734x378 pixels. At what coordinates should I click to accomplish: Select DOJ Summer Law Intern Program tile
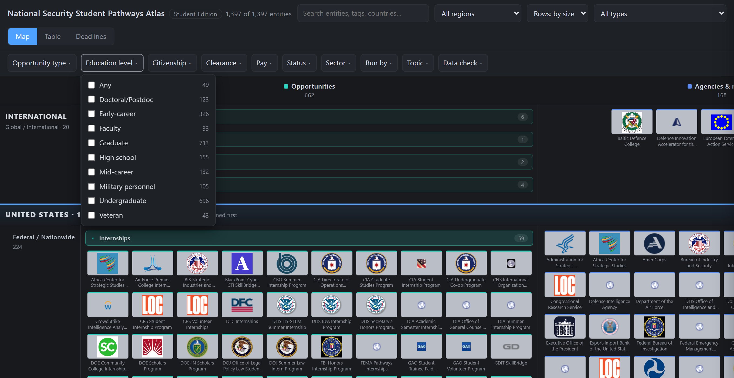[287, 353]
